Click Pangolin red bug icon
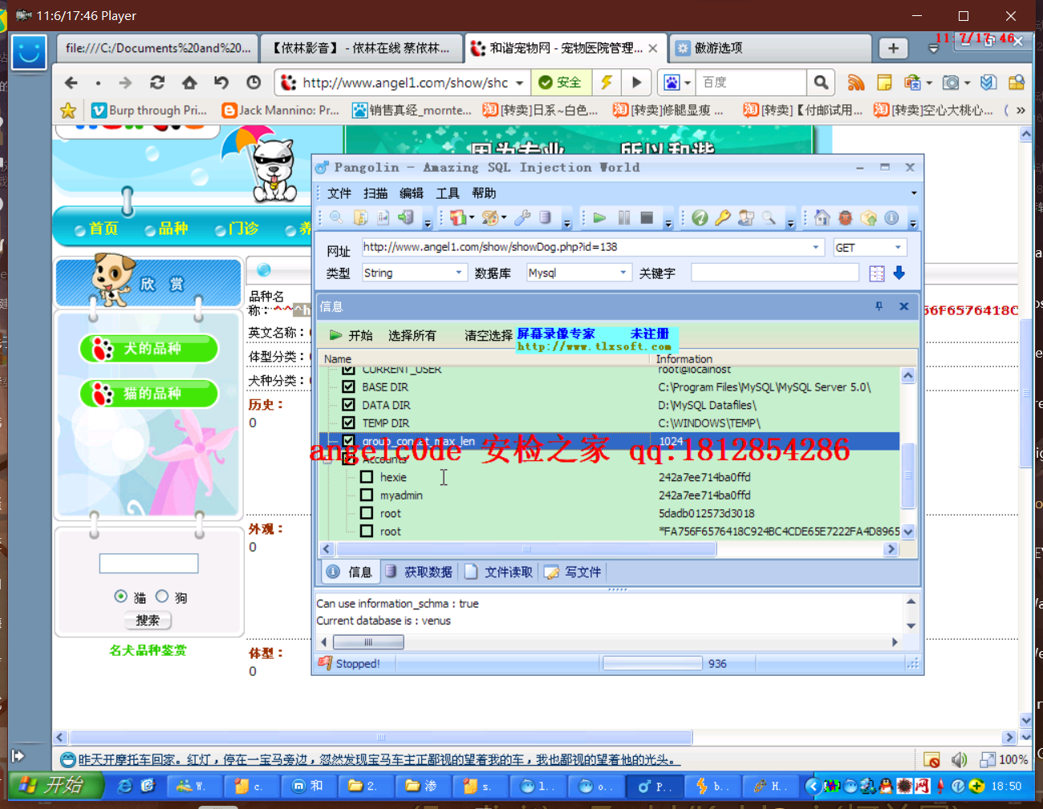This screenshot has width=1043, height=809. [x=845, y=218]
